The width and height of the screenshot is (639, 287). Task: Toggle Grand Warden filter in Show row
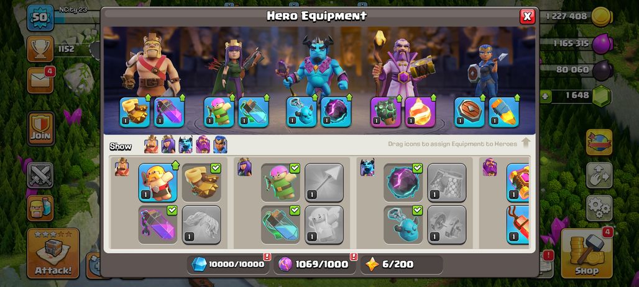203,144
